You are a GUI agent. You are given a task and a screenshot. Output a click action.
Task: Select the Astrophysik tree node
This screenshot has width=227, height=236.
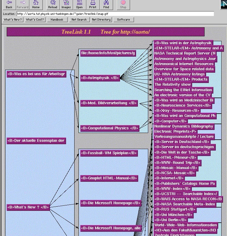pyautogui.click(x=100, y=78)
